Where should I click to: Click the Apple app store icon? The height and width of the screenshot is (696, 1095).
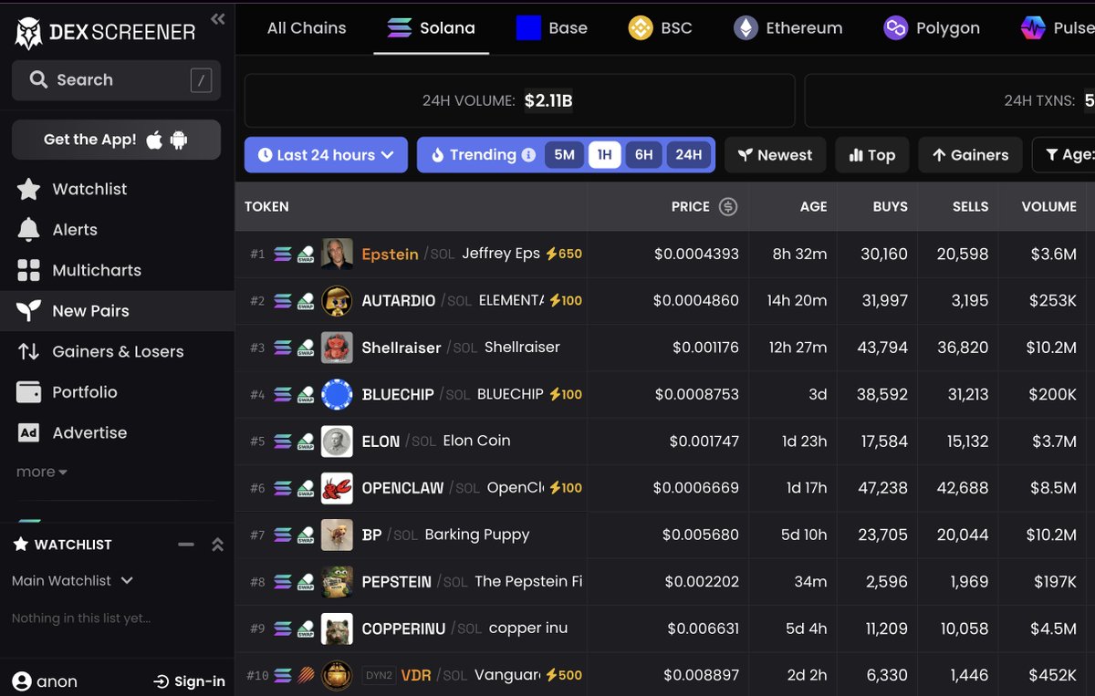coord(154,140)
